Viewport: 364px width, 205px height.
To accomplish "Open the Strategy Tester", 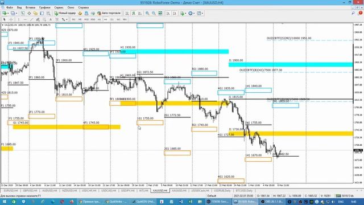I will click(48, 13).
